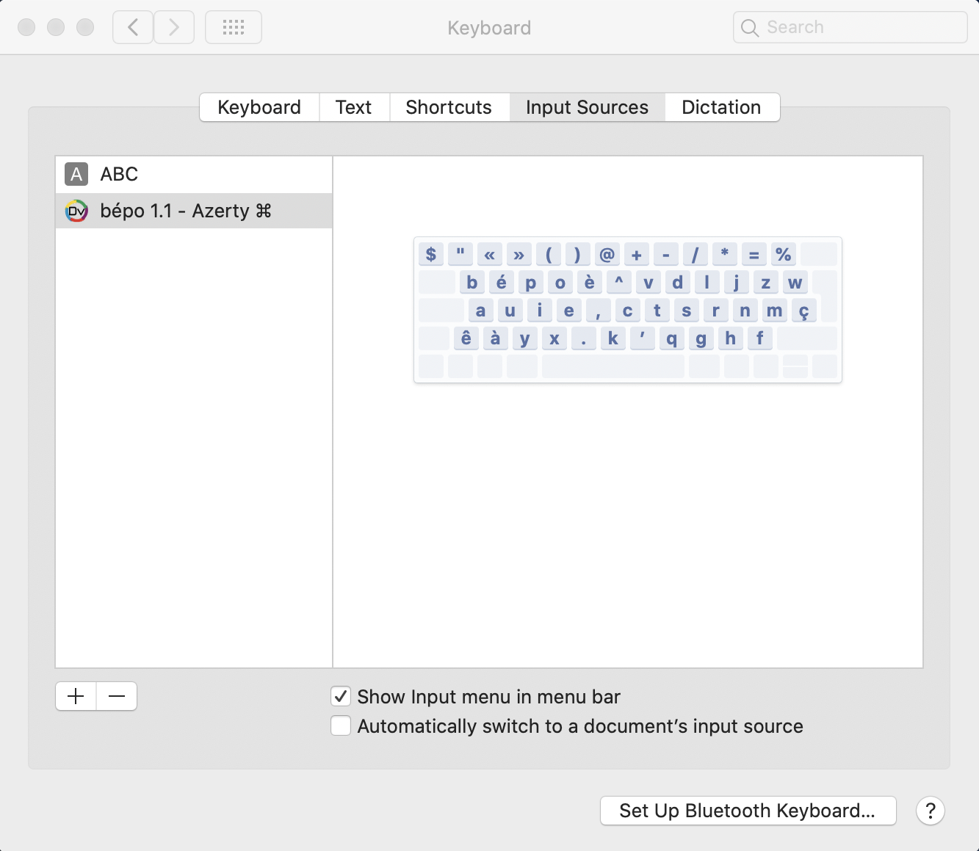Screen dimensions: 979x851
Task: Remove selected input source with minus button
Action: coord(117,696)
